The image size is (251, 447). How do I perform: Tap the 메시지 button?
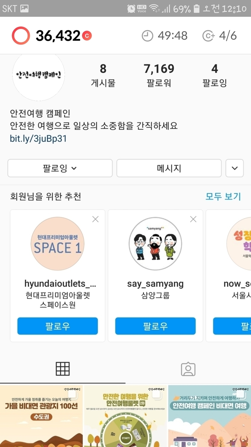click(x=169, y=168)
